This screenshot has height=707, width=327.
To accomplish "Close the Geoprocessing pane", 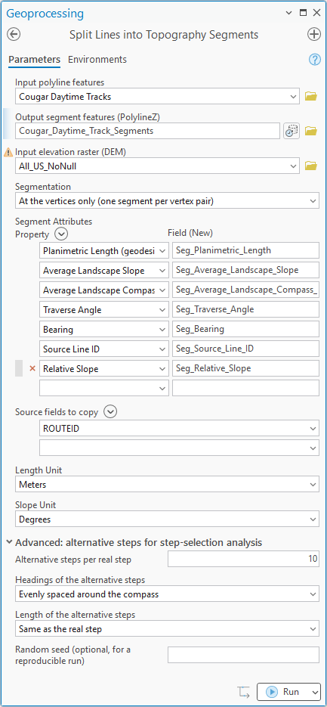I will [316, 13].
